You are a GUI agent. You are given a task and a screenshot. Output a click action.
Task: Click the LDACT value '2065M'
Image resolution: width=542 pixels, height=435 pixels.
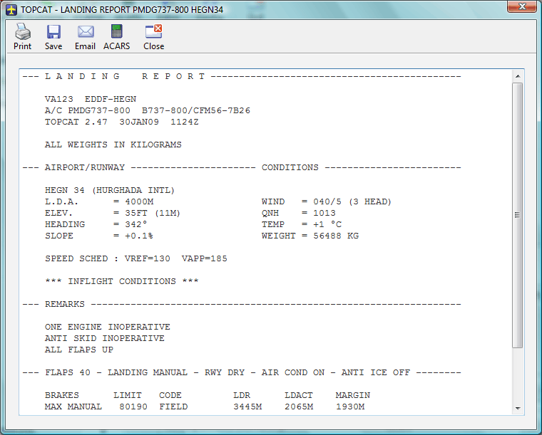pyautogui.click(x=299, y=407)
